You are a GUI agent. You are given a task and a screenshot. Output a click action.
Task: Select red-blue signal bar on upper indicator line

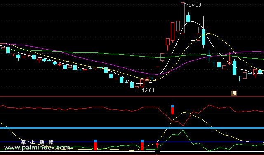172,110
